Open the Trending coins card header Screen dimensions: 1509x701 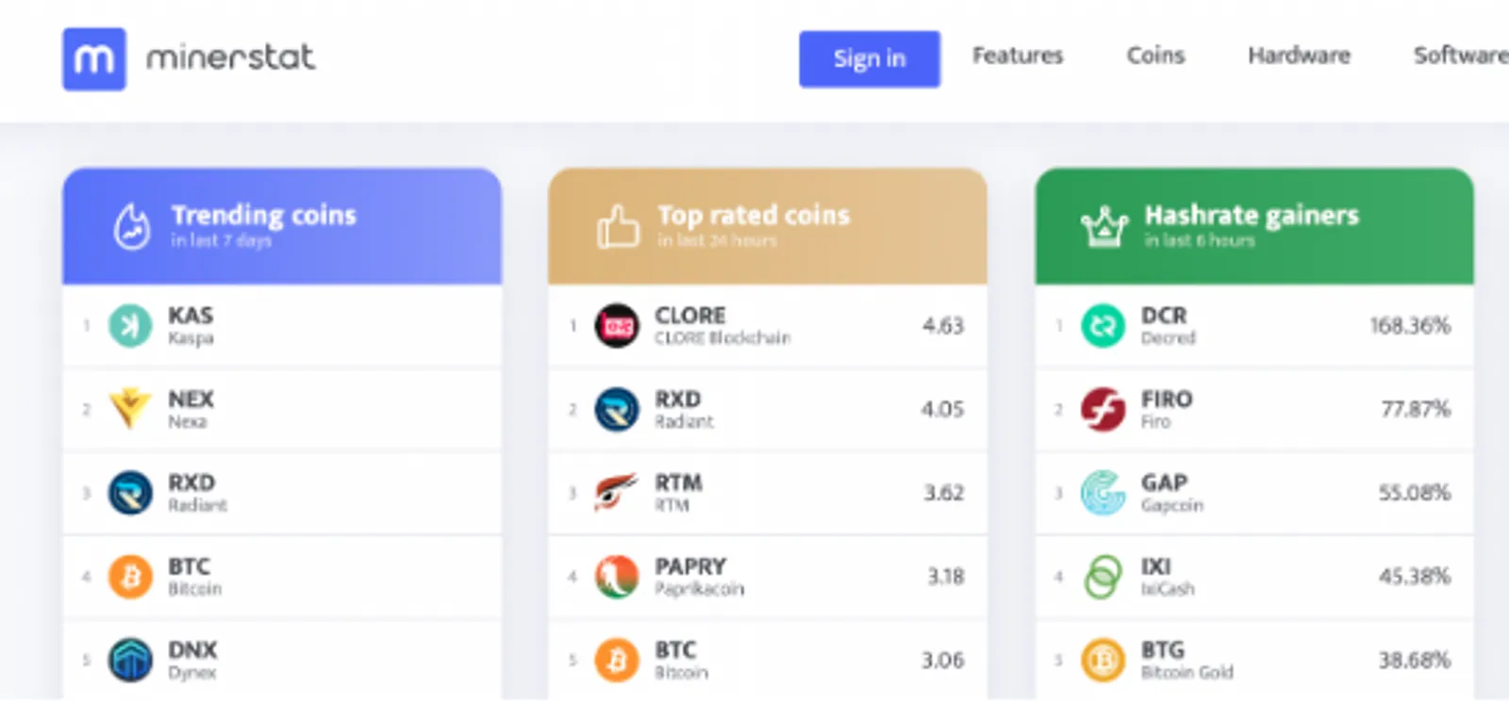(282, 226)
